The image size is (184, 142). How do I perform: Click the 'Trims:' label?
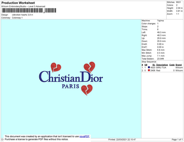144,29
